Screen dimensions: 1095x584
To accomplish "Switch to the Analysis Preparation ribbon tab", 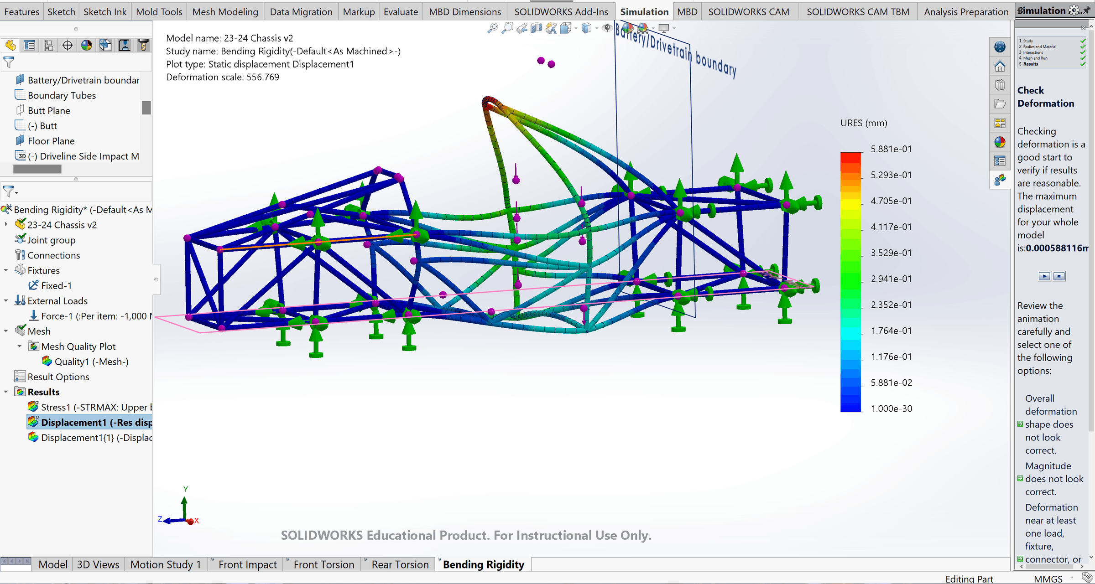I will tap(966, 12).
